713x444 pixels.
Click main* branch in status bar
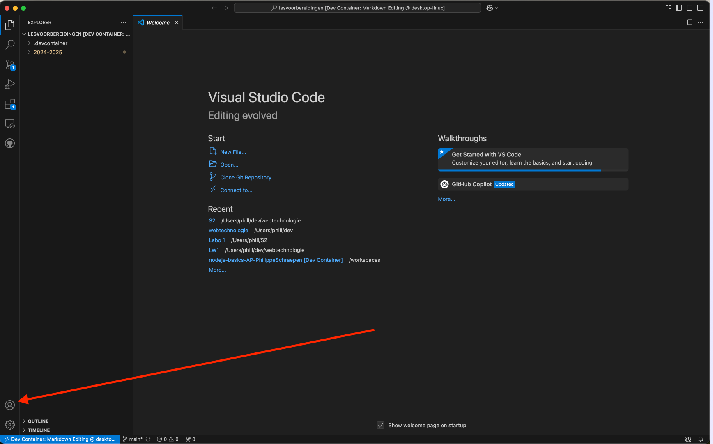[133, 439]
